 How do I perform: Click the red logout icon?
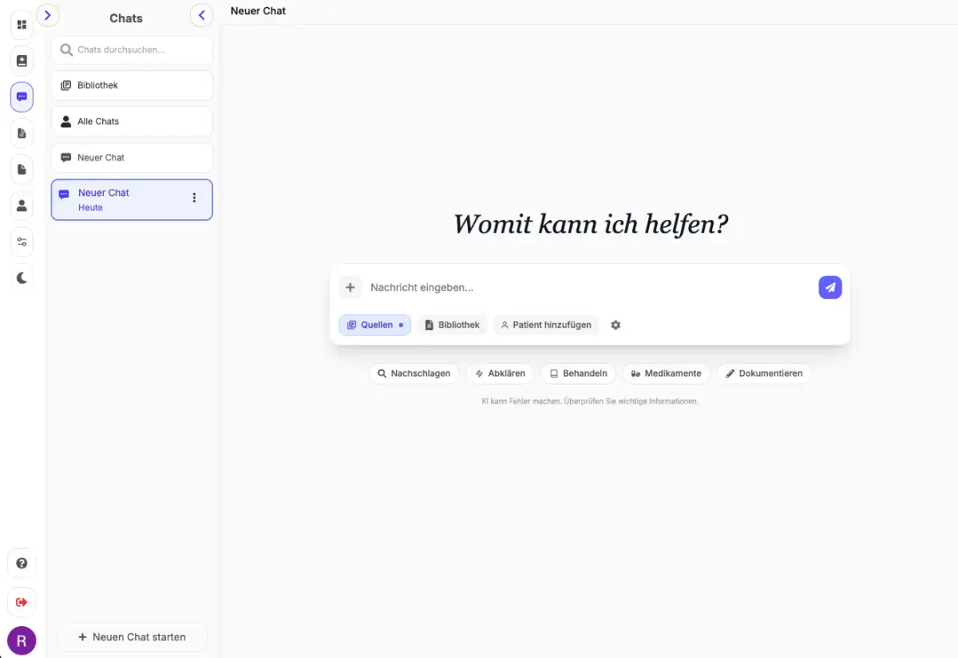point(22,602)
